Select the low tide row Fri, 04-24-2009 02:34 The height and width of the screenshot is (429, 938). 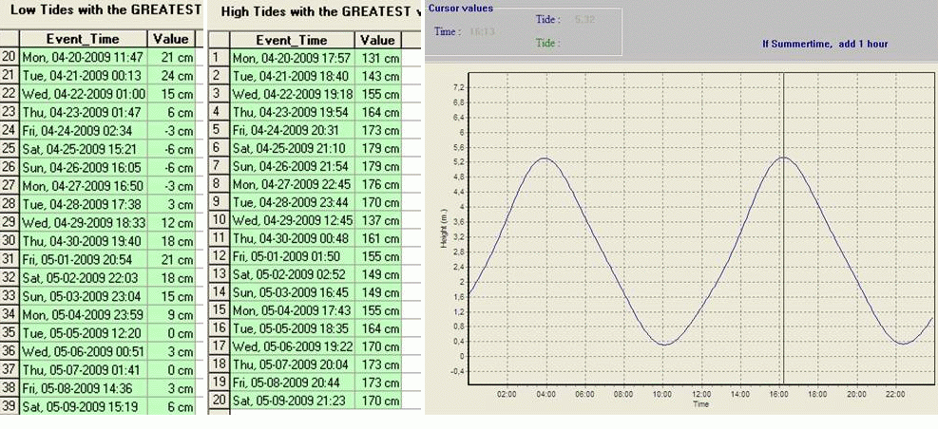click(x=84, y=130)
